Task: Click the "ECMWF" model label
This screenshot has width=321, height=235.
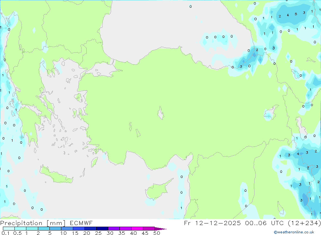Action: point(81,223)
